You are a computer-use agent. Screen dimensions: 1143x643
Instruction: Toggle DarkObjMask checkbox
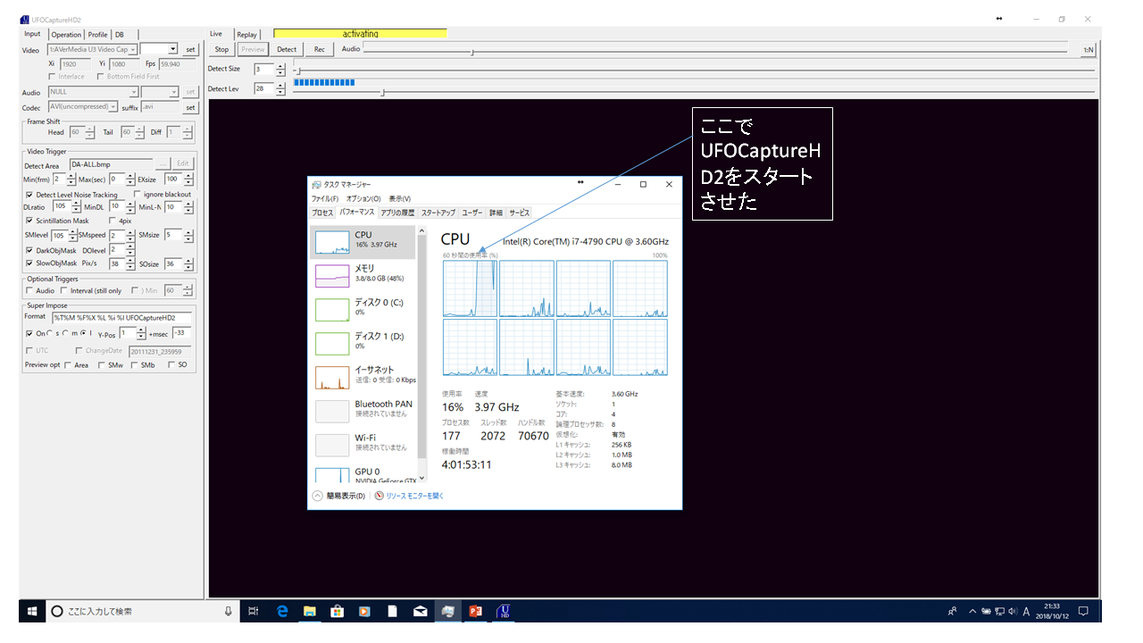[29, 250]
